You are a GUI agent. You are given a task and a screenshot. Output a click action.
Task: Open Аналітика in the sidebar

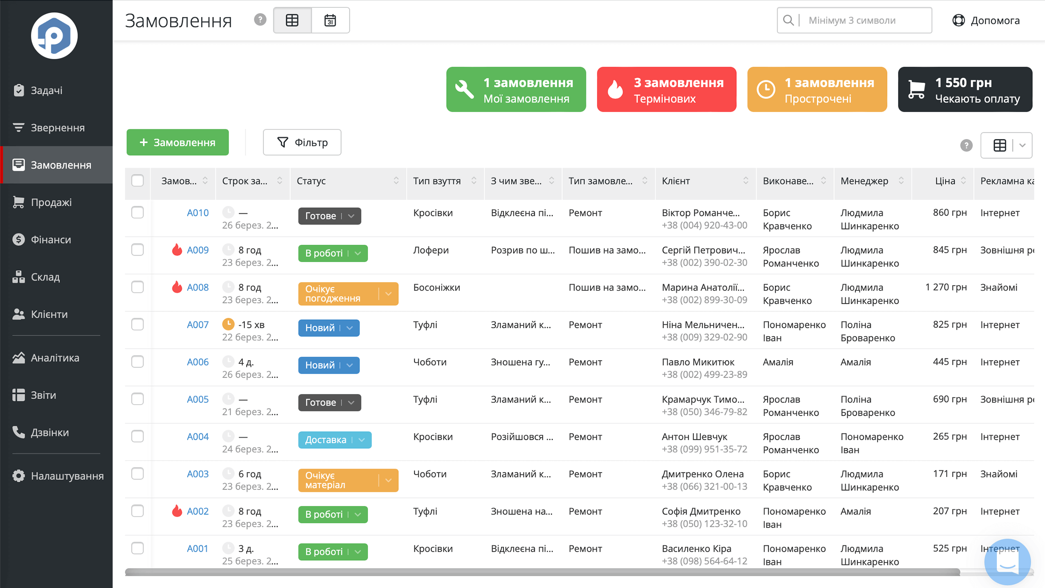[x=56, y=358]
